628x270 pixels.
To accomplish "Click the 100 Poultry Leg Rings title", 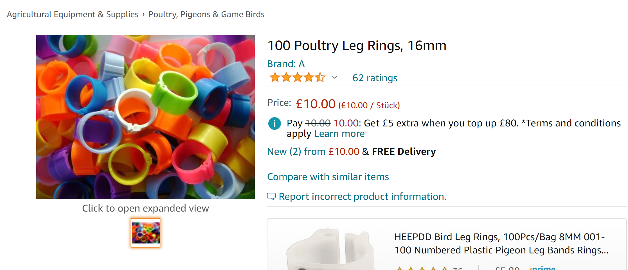I will [357, 46].
